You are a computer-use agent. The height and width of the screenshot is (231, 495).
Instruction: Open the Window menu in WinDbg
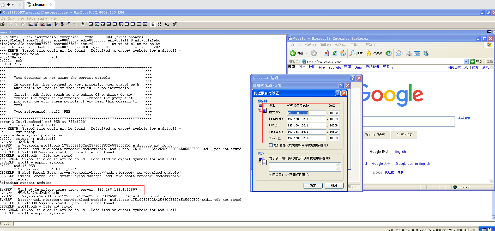click(x=43, y=19)
